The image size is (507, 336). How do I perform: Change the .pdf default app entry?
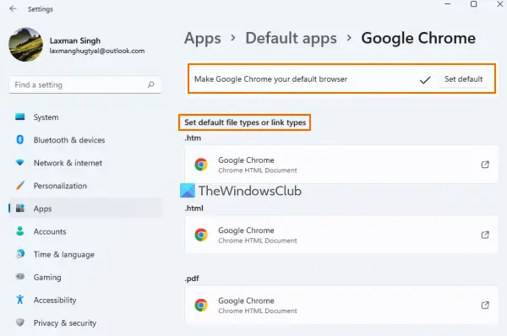point(341,306)
